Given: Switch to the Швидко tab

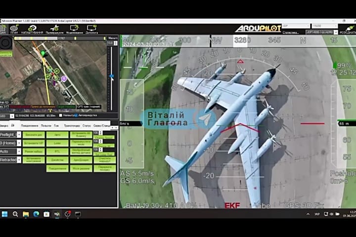Looking at the screenshot, I should (x=4, y=125).
